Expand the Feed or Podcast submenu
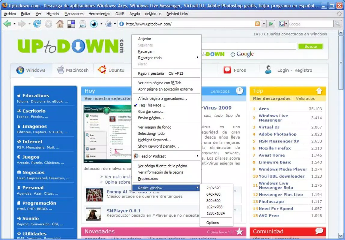The height and width of the screenshot is (240, 345). tap(166, 156)
